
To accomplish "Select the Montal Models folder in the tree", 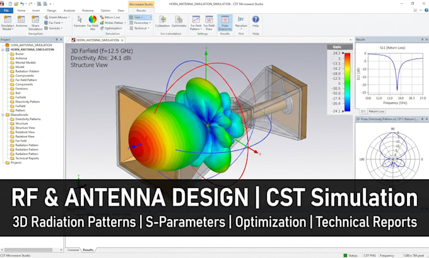I will (x=23, y=62).
